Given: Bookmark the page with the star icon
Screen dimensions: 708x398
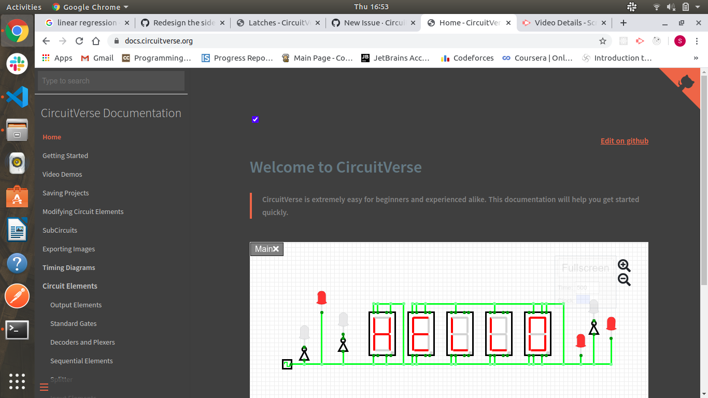Looking at the screenshot, I should point(603,41).
